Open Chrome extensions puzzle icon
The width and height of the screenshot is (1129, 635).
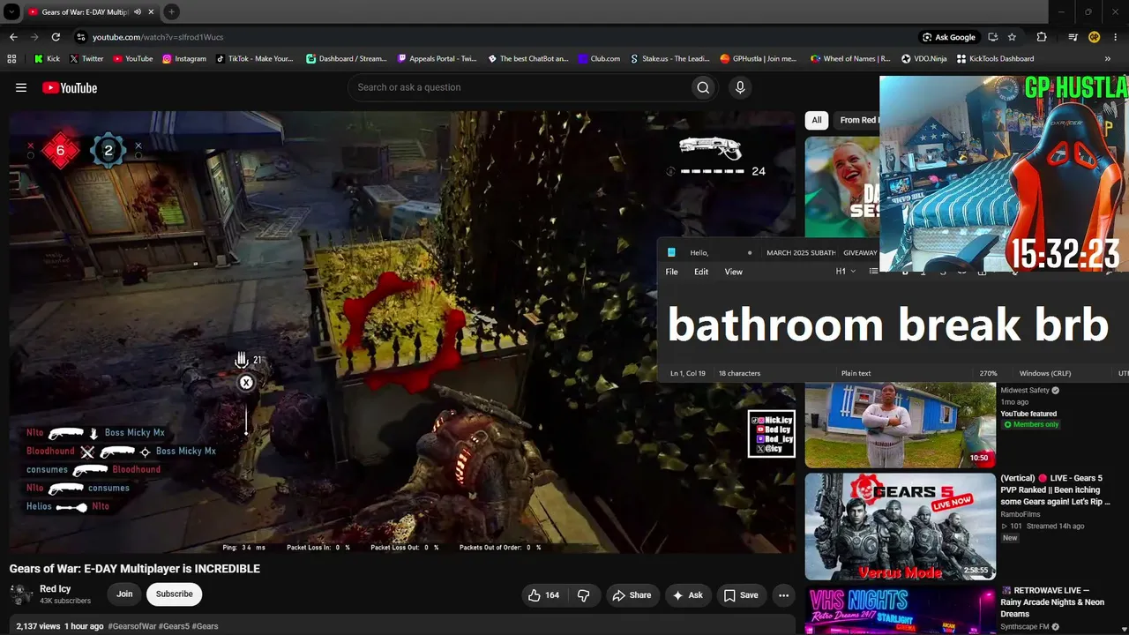click(1042, 37)
